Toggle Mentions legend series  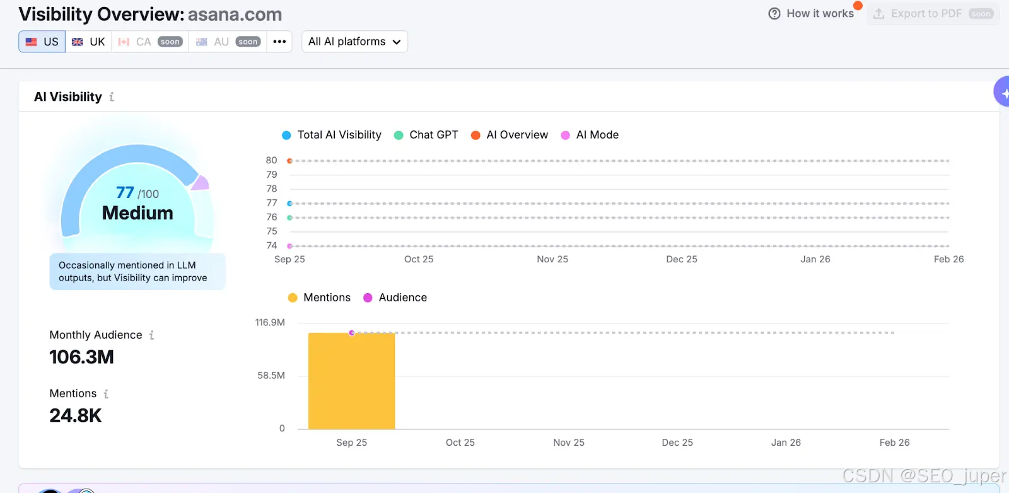pyautogui.click(x=319, y=298)
